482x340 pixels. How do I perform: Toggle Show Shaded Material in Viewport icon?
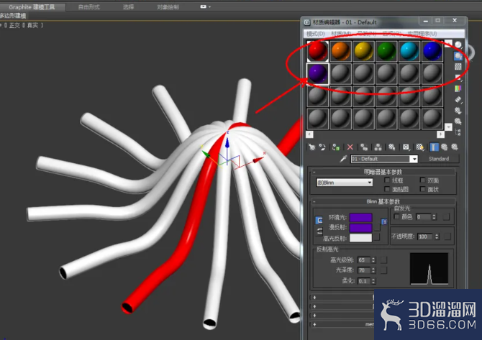(420, 147)
